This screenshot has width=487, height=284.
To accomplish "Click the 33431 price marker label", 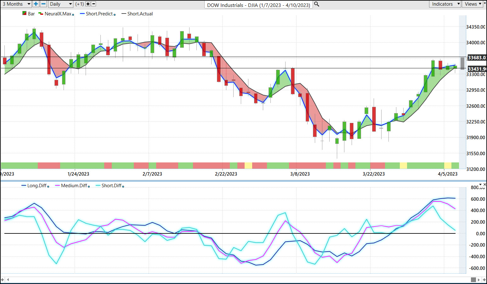I will pyautogui.click(x=476, y=69).
